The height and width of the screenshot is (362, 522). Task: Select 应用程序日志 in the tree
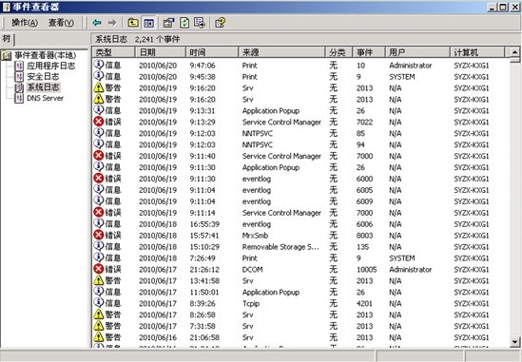tap(51, 66)
